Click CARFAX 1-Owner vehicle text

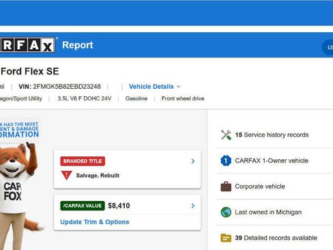point(272,161)
